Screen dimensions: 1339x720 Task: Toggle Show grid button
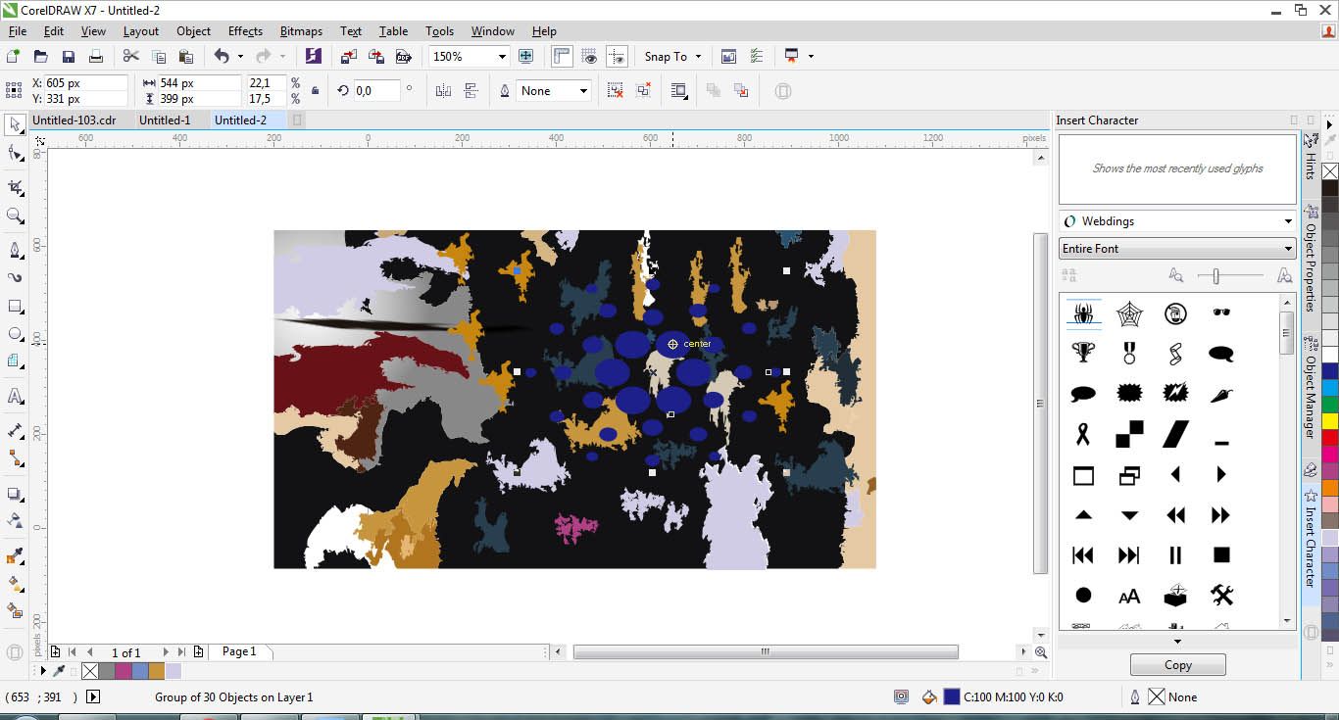589,57
